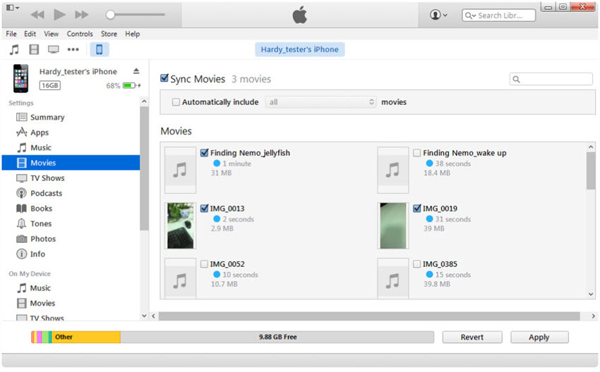Click the Other yellow storage segment

click(86, 337)
